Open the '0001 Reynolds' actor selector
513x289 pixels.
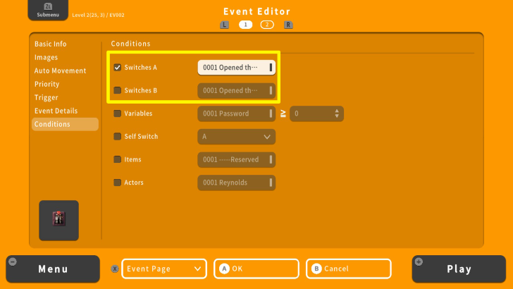coord(237,183)
